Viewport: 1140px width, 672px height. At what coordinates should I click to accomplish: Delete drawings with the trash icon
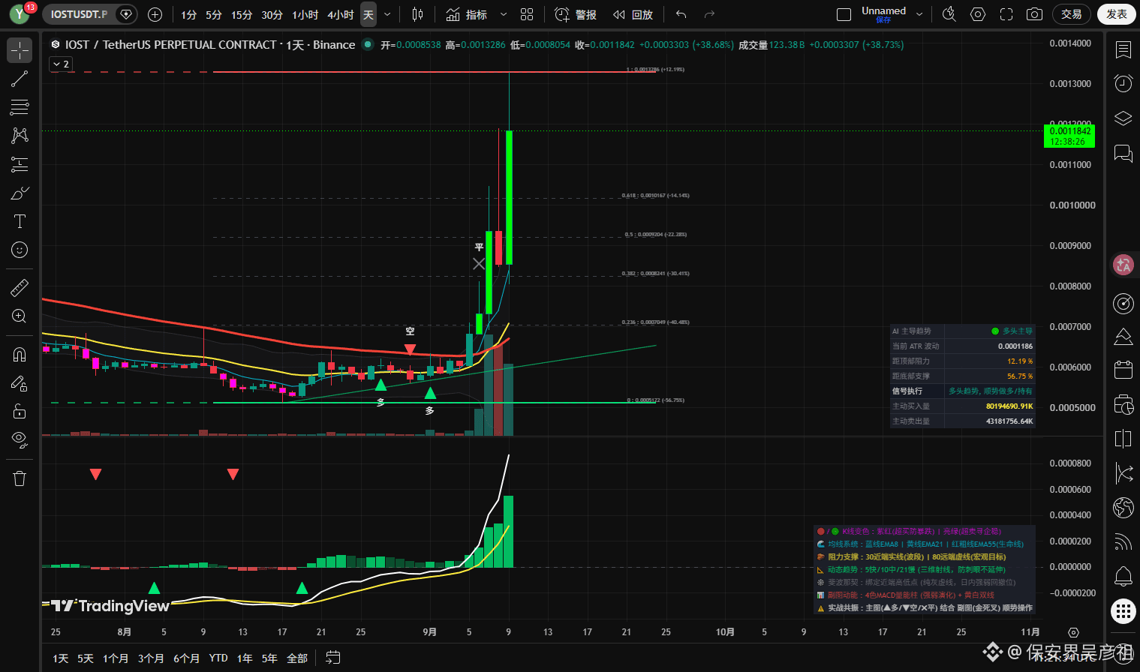[x=20, y=478]
